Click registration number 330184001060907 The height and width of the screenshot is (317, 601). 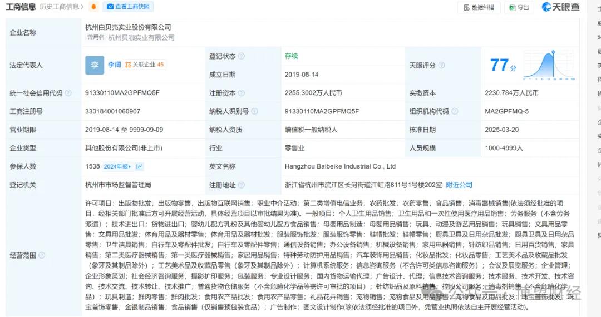tap(112, 111)
